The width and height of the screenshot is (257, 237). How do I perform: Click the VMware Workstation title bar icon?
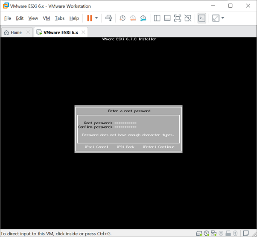click(6, 6)
